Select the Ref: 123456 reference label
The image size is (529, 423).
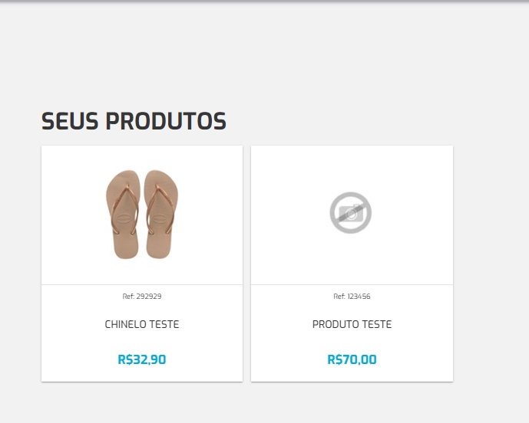(x=352, y=297)
